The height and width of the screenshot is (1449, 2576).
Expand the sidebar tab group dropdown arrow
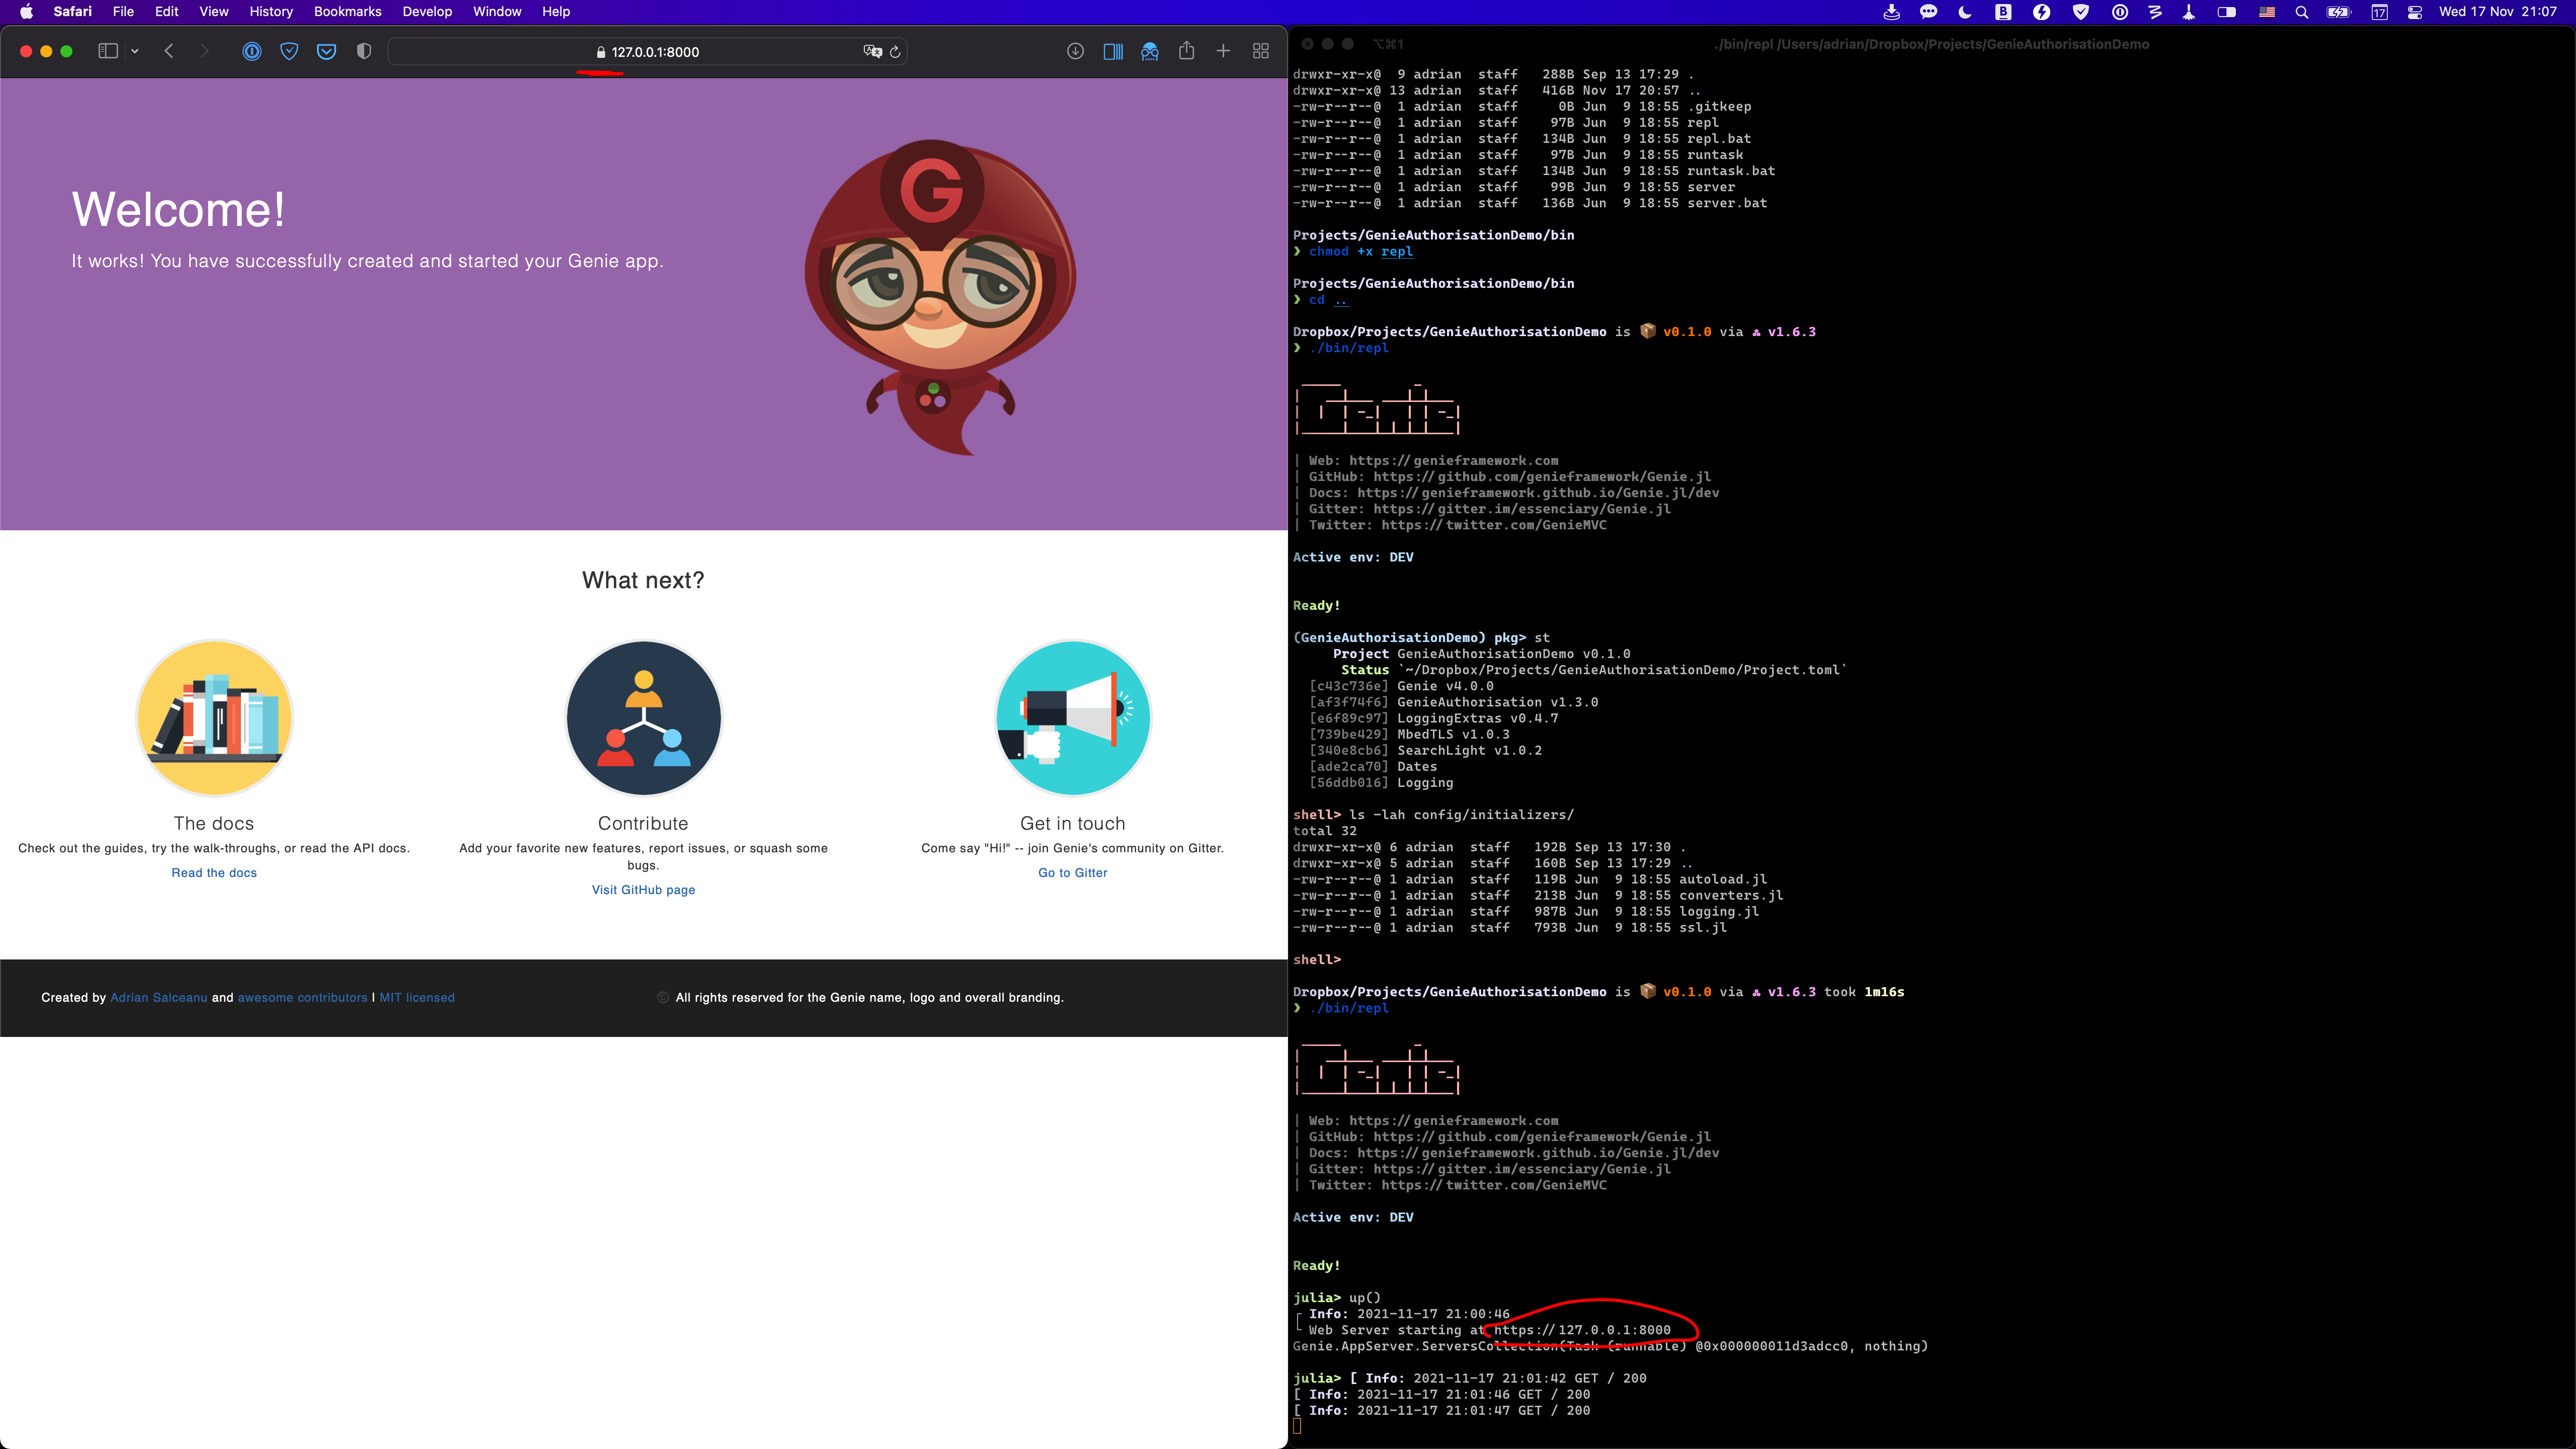(x=135, y=51)
